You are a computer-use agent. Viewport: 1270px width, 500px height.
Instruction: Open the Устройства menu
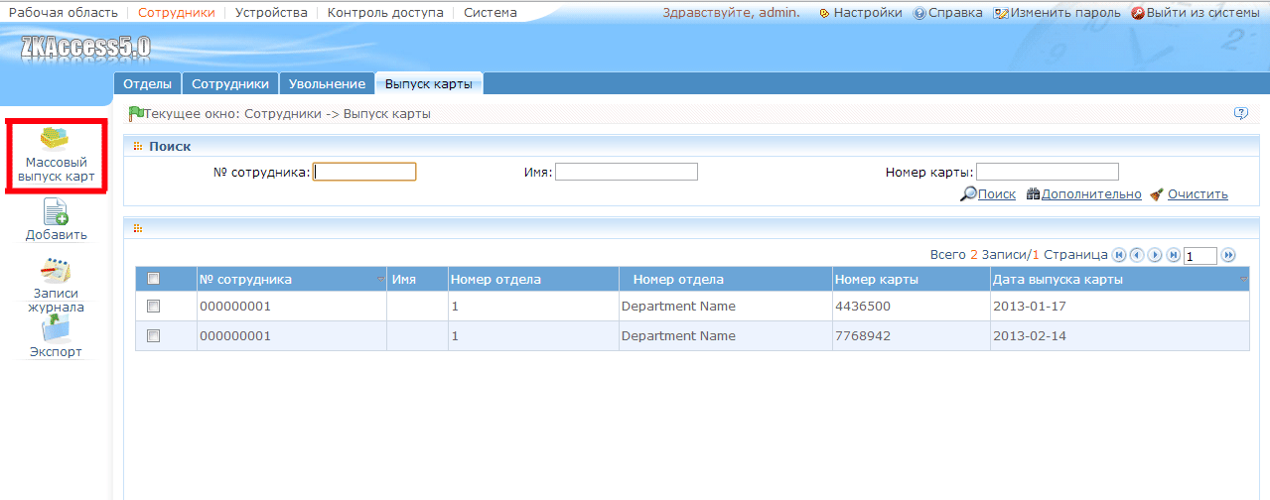271,13
